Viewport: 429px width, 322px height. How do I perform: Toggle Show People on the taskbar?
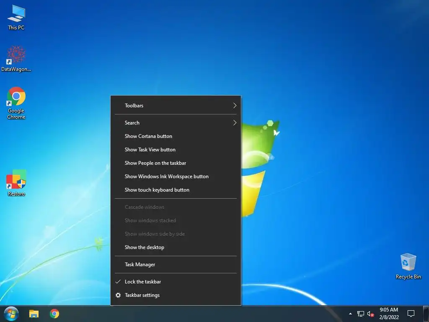coord(176,163)
